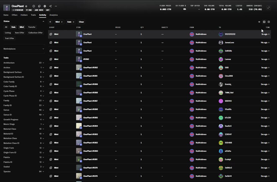
Task: Open OnePlant #5187 item thumbnail
Action: pyautogui.click(x=79, y=101)
